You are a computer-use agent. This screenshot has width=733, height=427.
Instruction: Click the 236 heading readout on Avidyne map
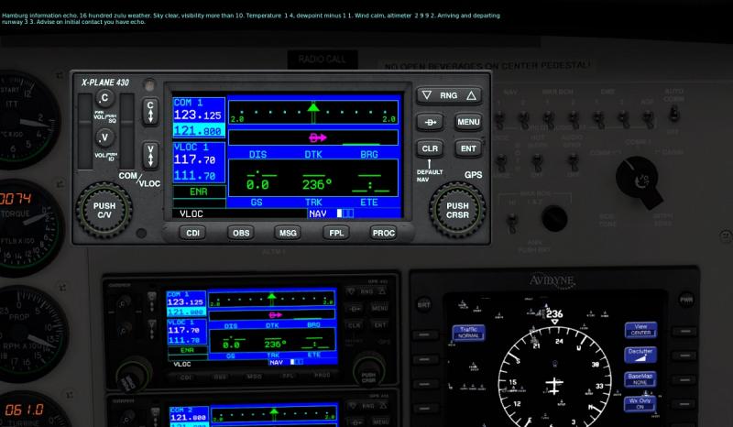point(554,313)
